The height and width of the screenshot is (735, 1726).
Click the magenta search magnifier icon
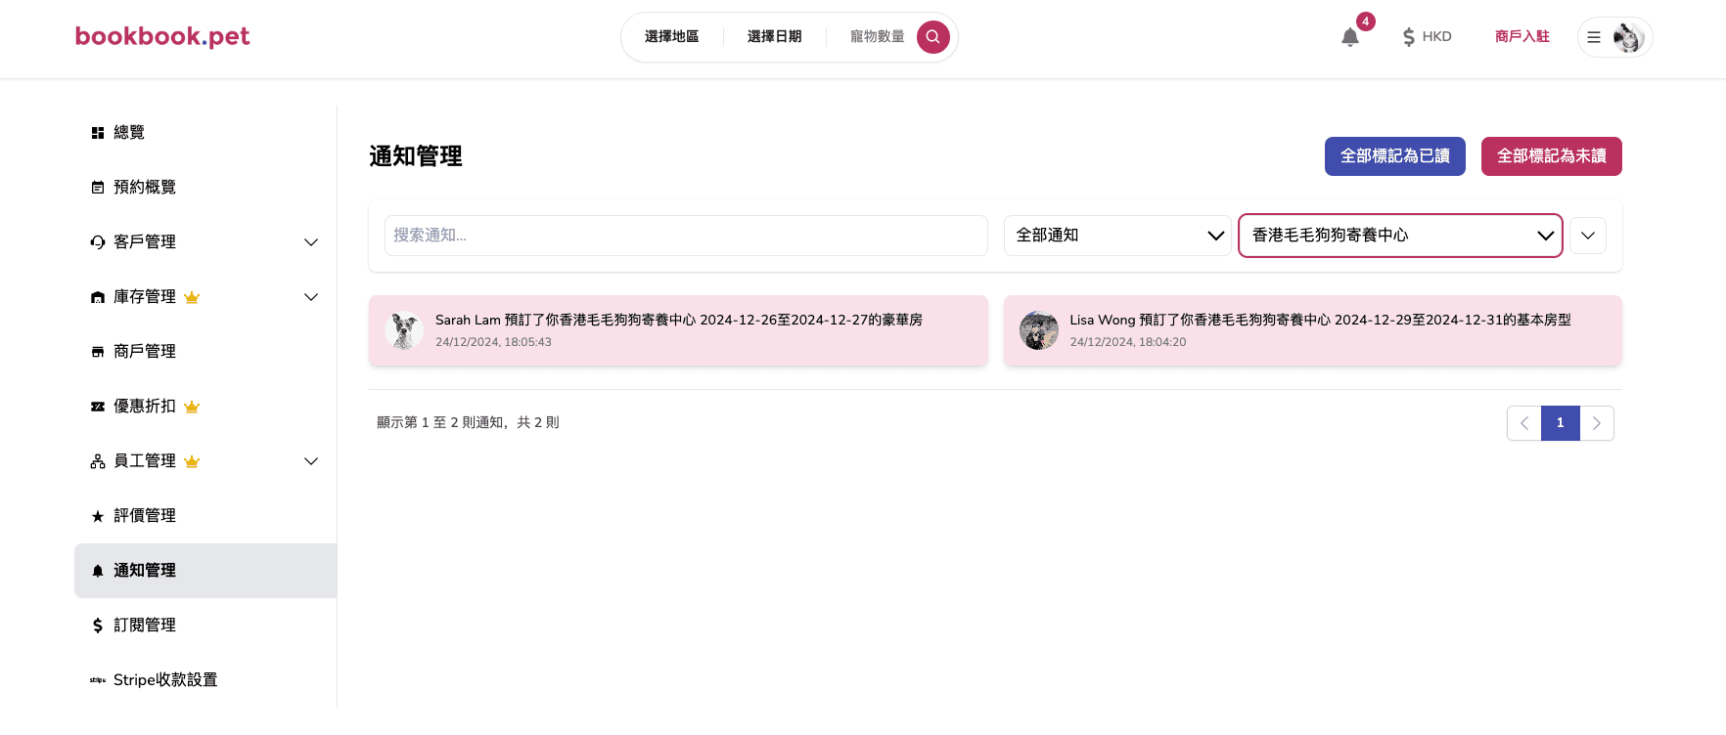tap(933, 37)
